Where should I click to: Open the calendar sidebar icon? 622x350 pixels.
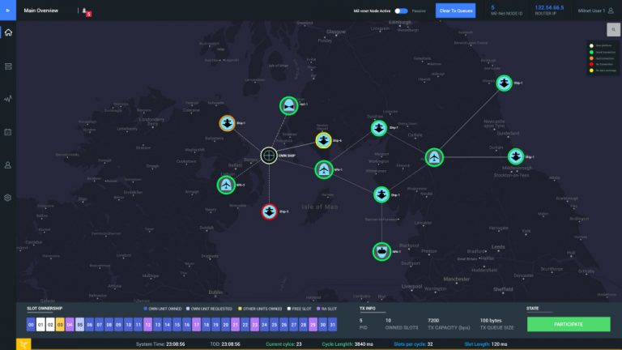click(8, 131)
